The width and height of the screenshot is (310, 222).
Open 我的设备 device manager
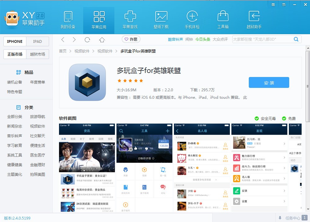coord(68,20)
